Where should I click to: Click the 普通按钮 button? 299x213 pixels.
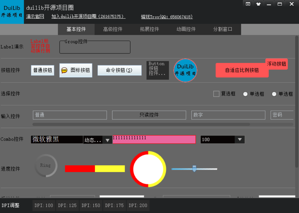point(42,70)
